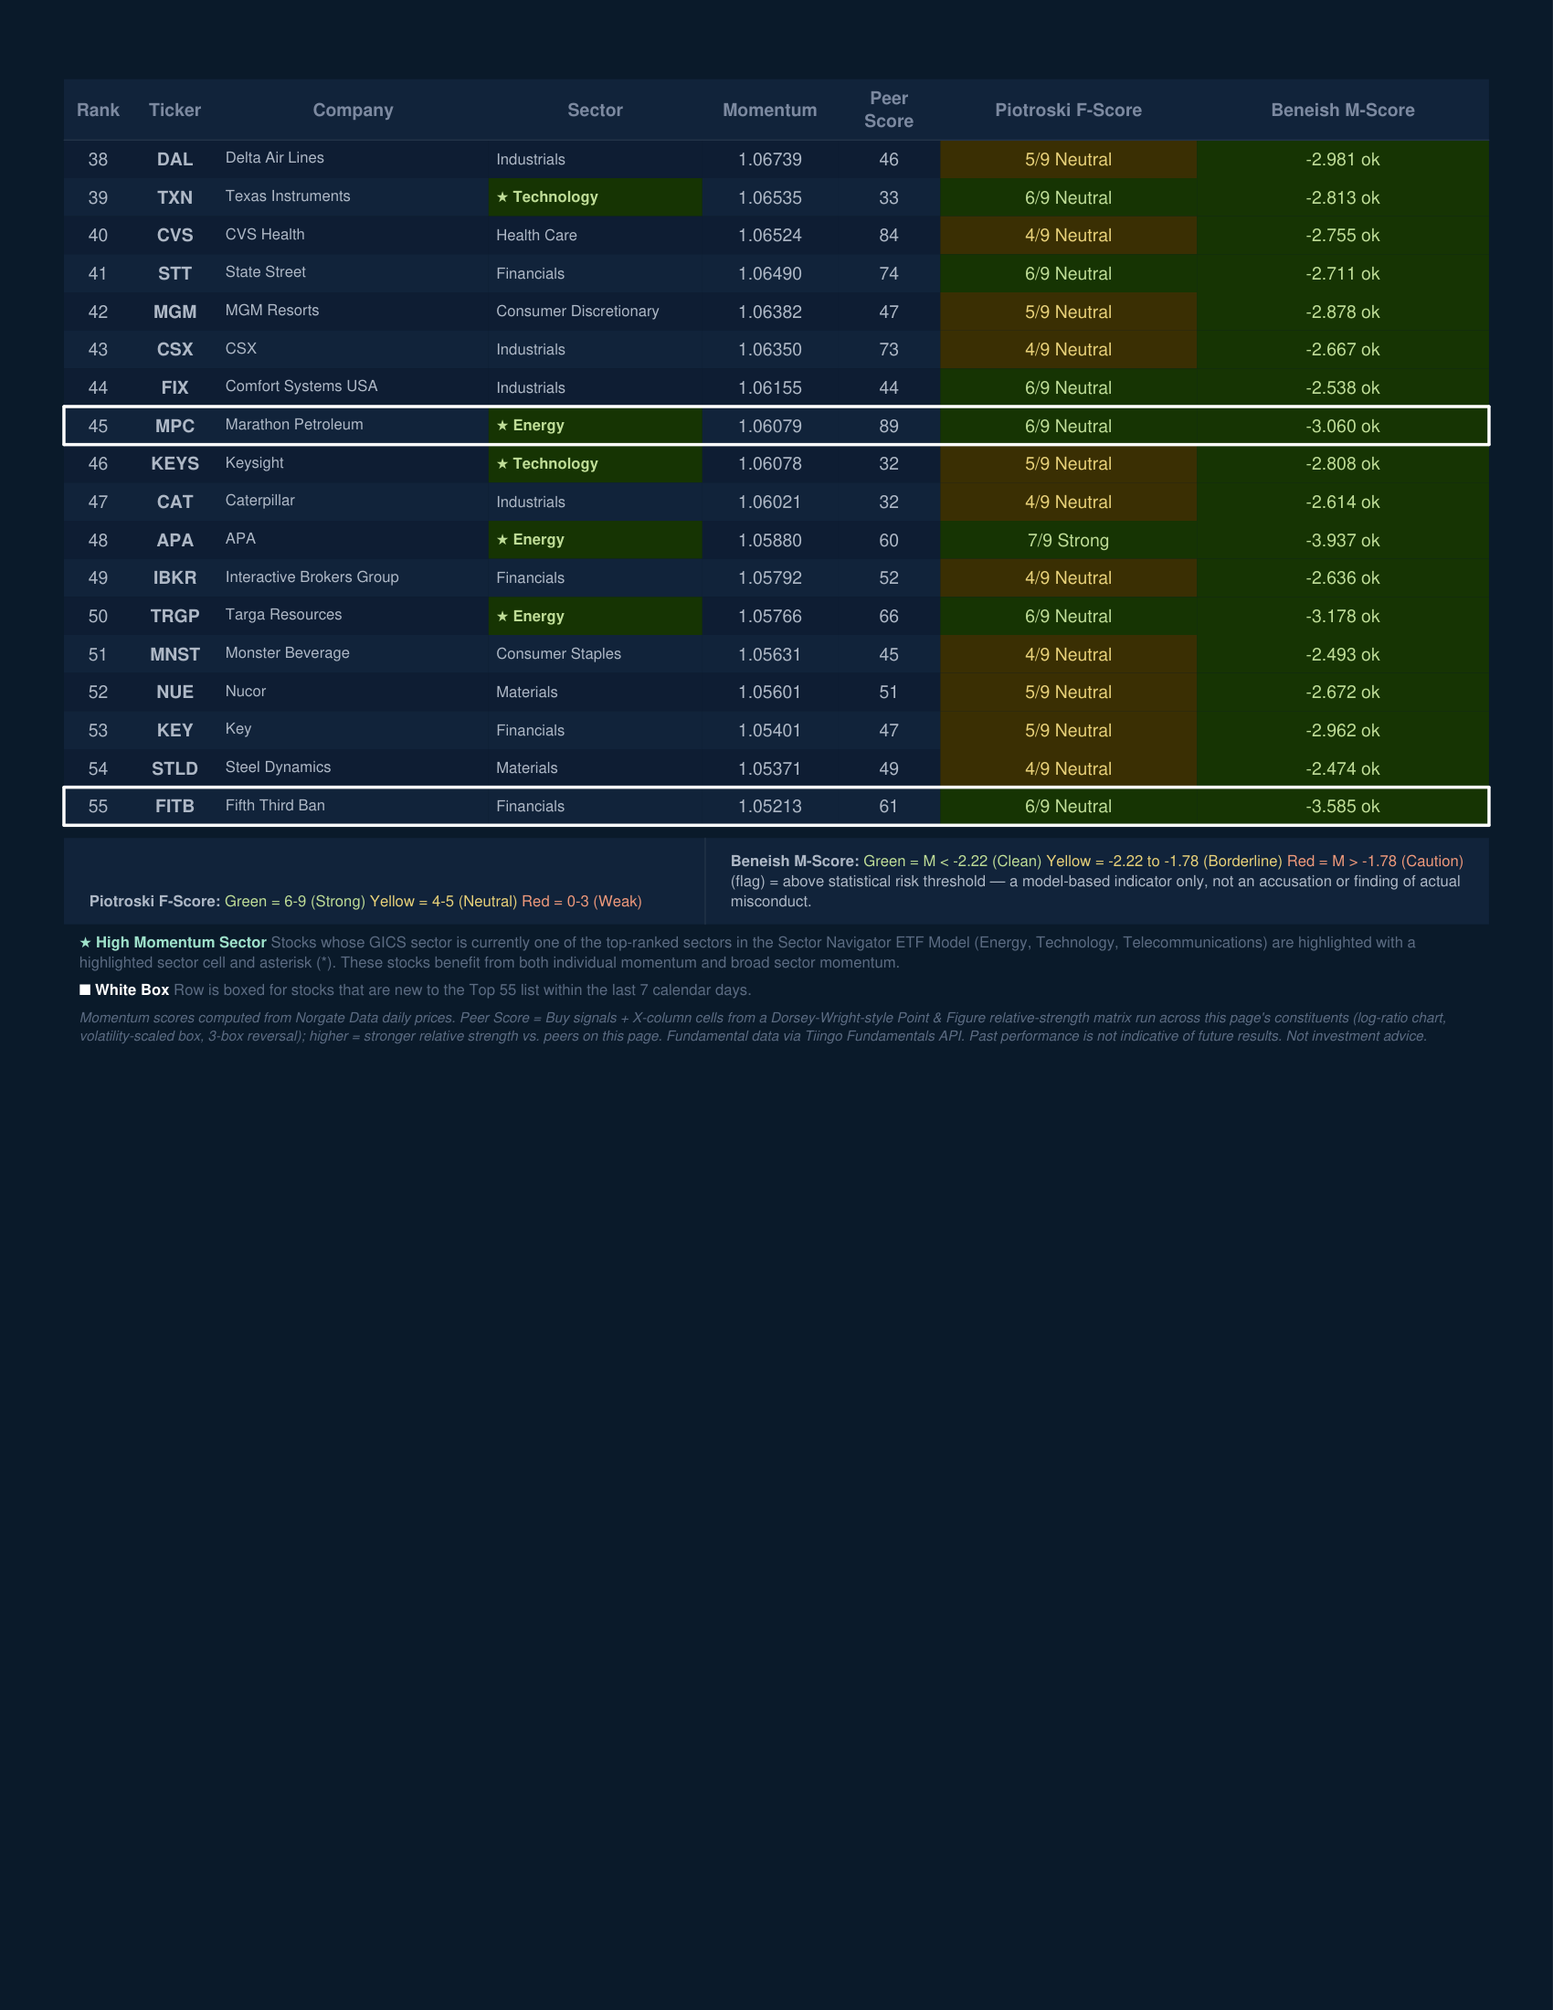Click peer score 84 for CVS
Viewport: 1553px width, 2010px height.
[889, 236]
